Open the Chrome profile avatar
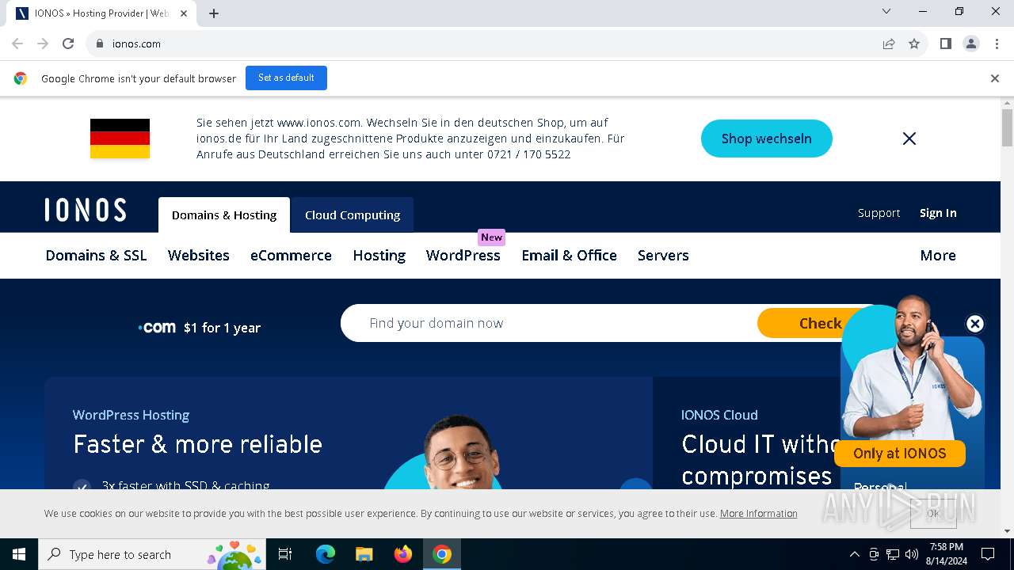The width and height of the screenshot is (1014, 570). click(971, 44)
